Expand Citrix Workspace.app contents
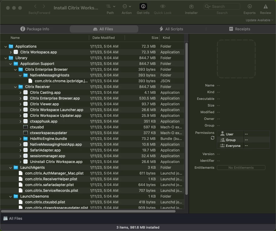The width and height of the screenshot is (276, 231). pyautogui.click(x=11, y=52)
